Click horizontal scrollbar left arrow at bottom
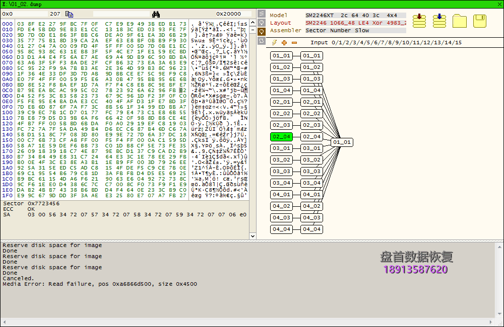This screenshot has height=327, width=504. coord(4,322)
